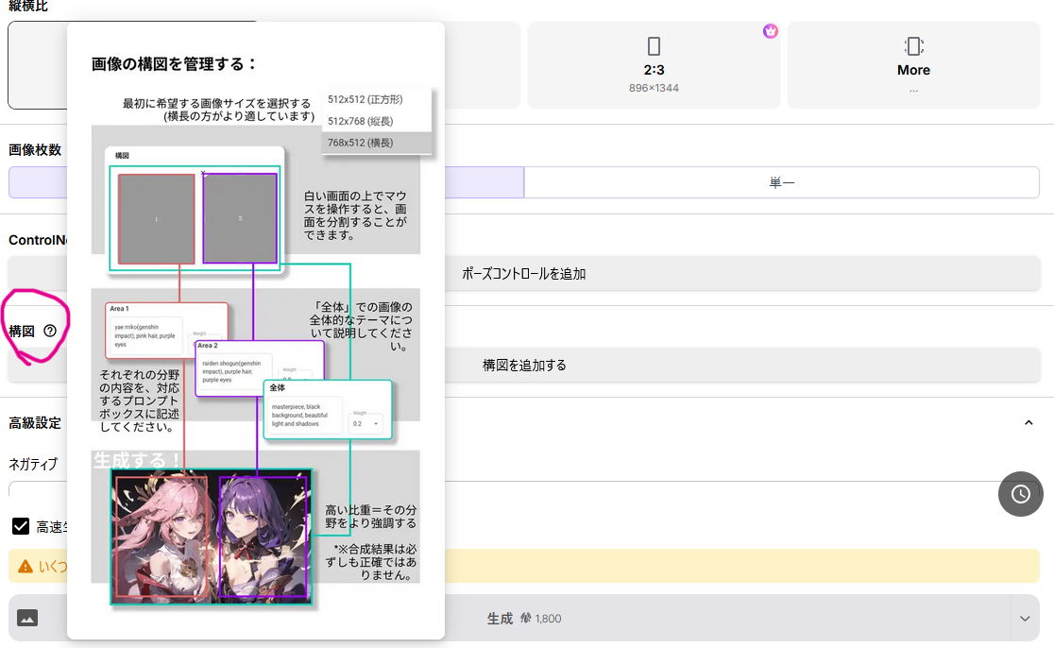Click the image upload icon beside 生成

coord(27,618)
